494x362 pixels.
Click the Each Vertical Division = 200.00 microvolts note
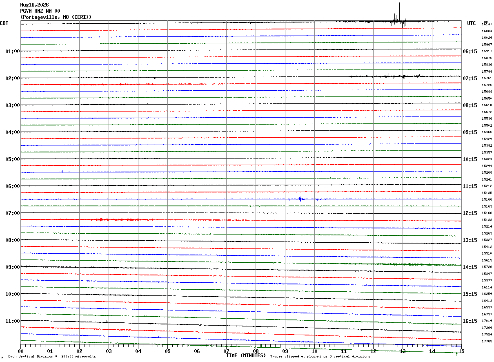[x=52, y=357]
